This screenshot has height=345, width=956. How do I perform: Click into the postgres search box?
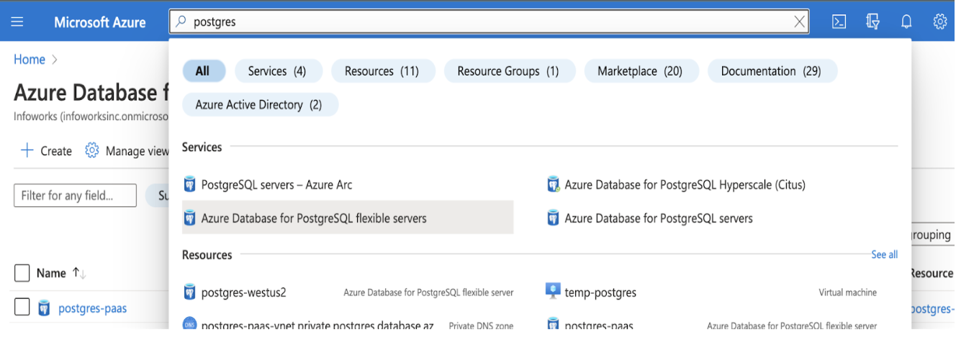tap(490, 22)
